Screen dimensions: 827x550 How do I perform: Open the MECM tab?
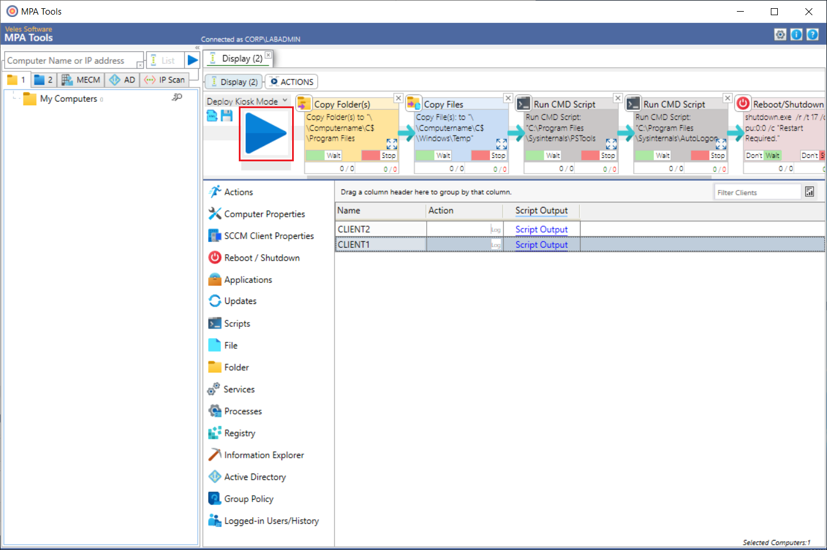(x=81, y=79)
